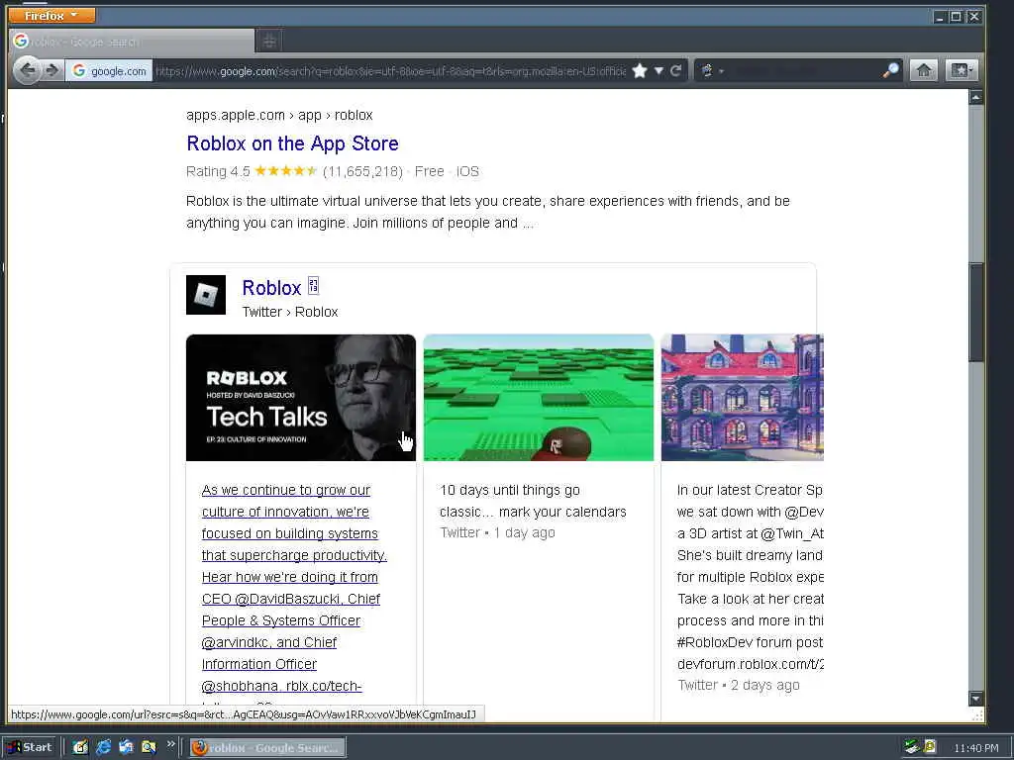Click the Rating 4.5 stars text
The image size is (1014, 760).
[251, 171]
